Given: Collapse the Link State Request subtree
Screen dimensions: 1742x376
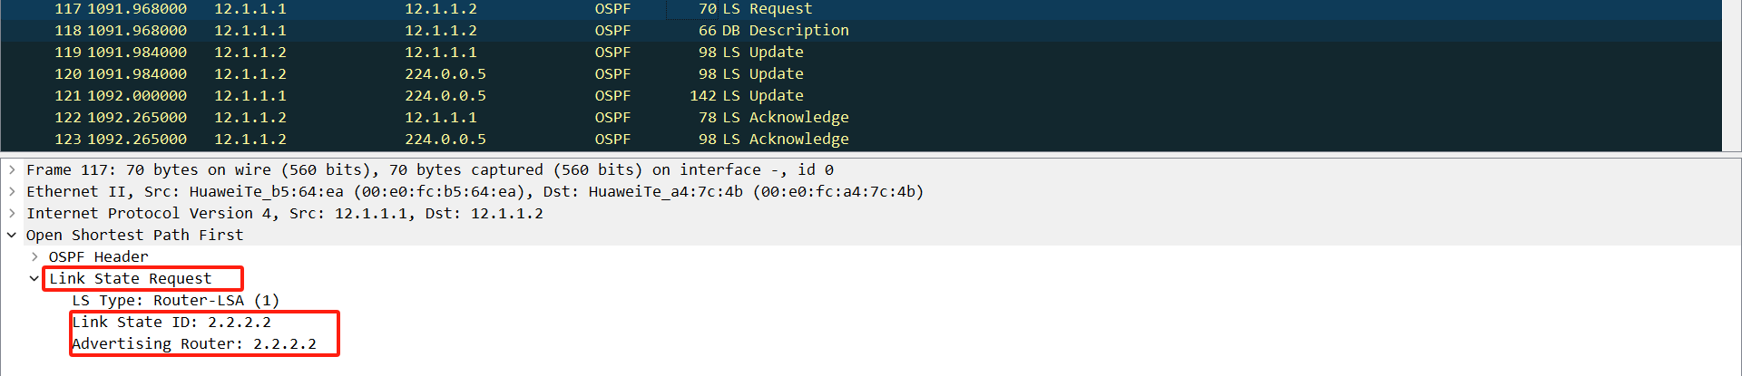Looking at the screenshot, I should point(34,278).
